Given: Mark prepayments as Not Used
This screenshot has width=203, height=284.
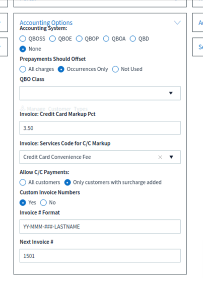Looking at the screenshot, I should point(115,69).
